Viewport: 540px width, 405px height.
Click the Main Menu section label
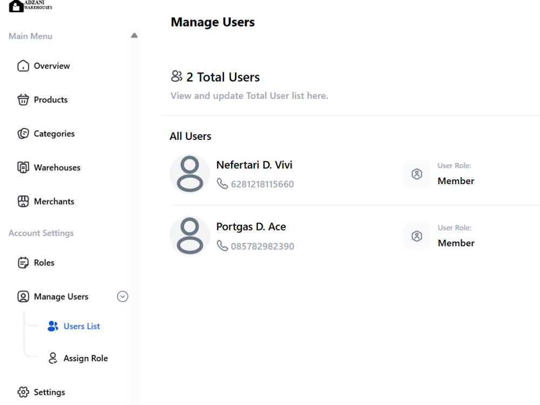point(30,36)
